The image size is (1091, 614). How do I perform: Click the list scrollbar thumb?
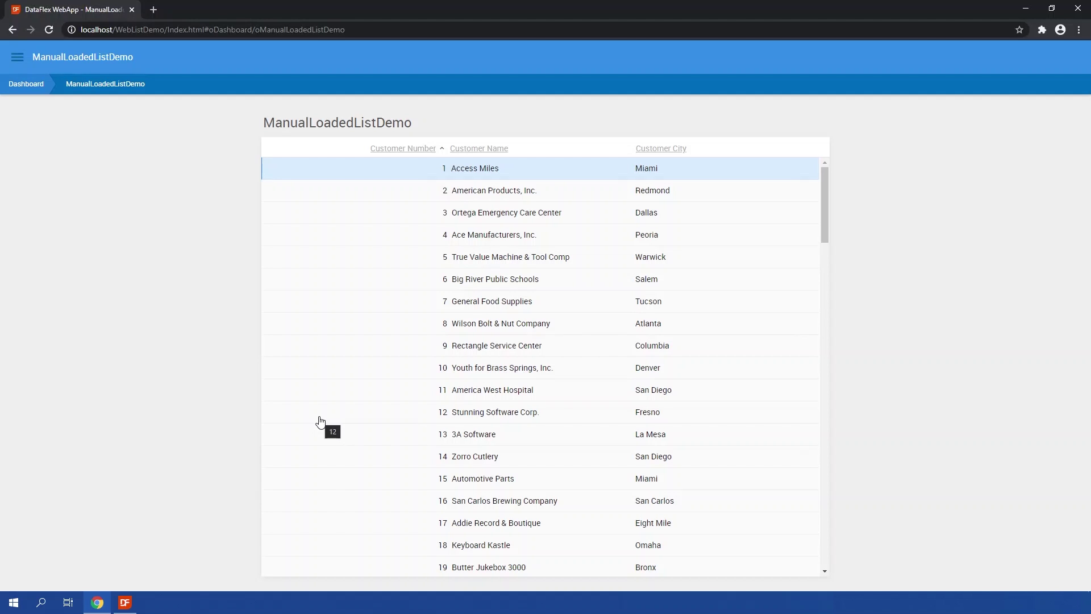[x=825, y=205]
